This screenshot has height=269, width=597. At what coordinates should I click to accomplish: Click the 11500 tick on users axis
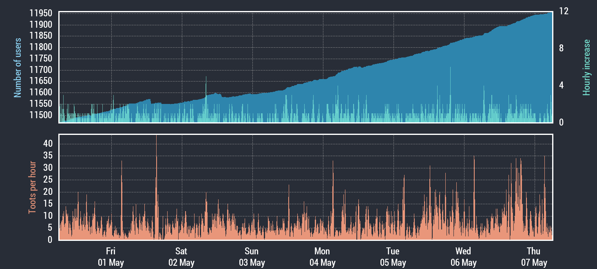(41, 115)
